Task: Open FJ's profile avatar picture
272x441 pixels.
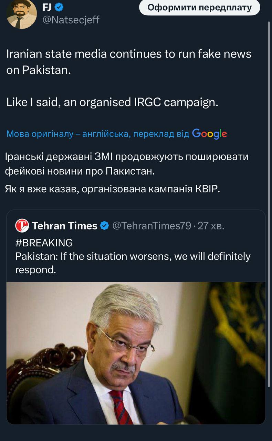Action: [21, 14]
